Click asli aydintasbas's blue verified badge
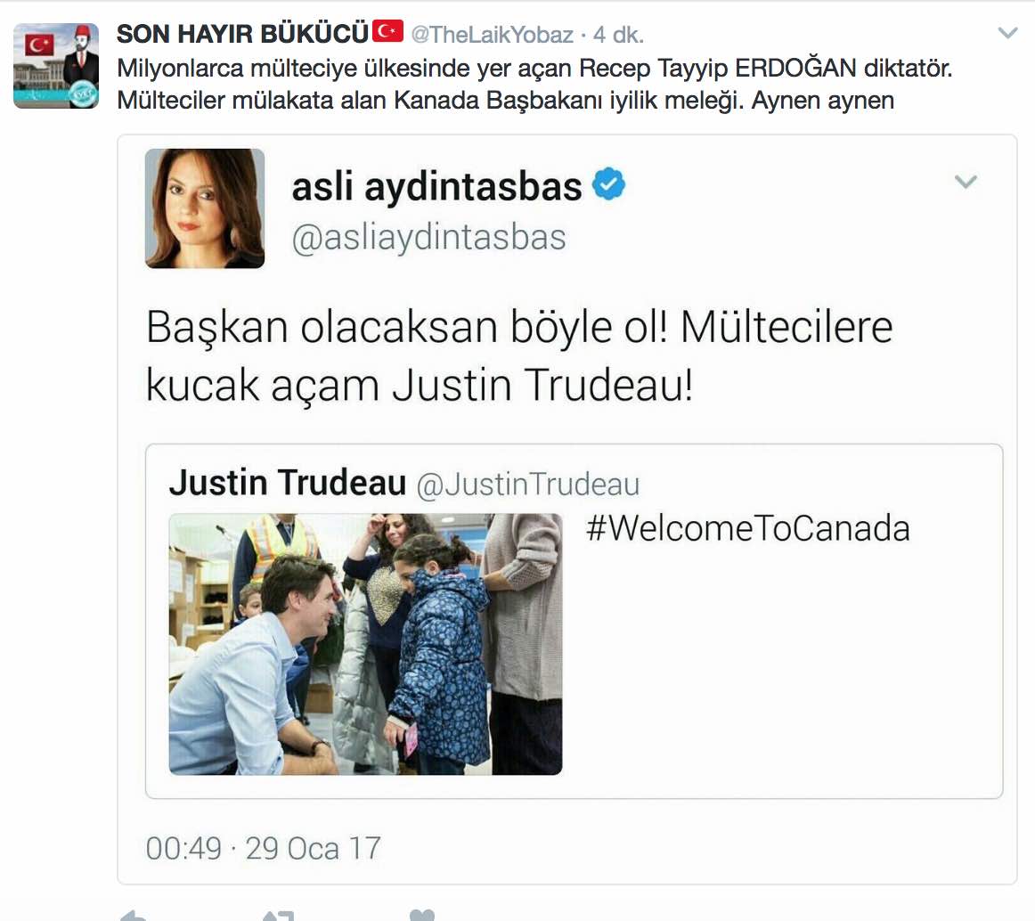Image resolution: width=1035 pixels, height=921 pixels. pos(608,184)
